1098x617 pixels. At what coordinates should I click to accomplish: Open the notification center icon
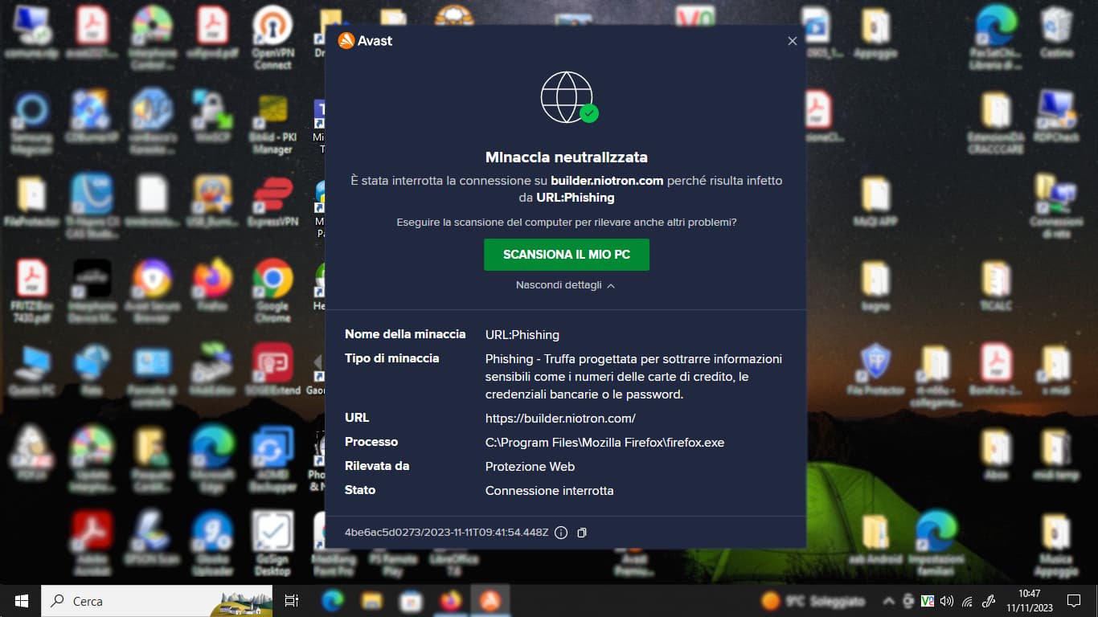[x=1074, y=601]
